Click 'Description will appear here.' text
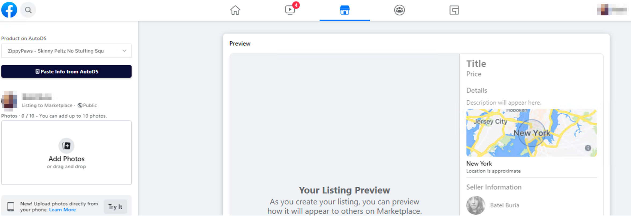This screenshot has width=631, height=216. [504, 103]
